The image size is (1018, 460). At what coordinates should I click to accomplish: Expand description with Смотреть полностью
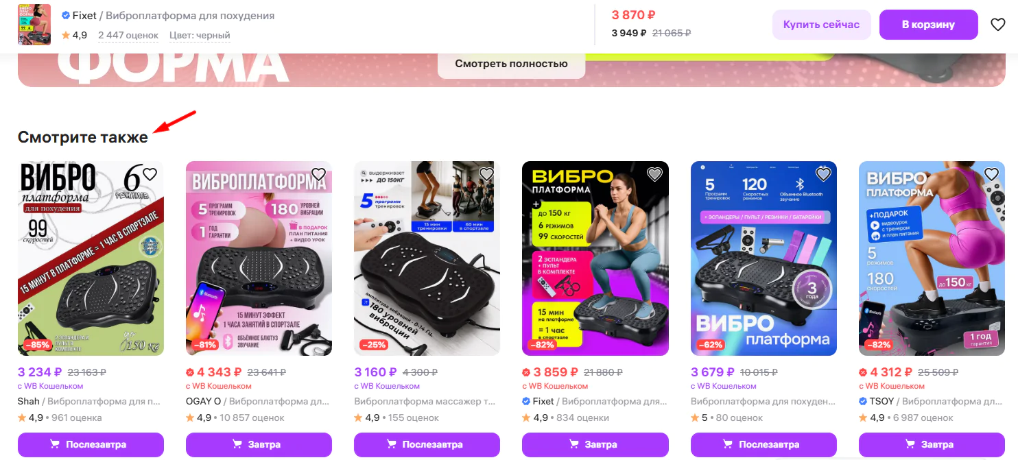[x=511, y=64]
